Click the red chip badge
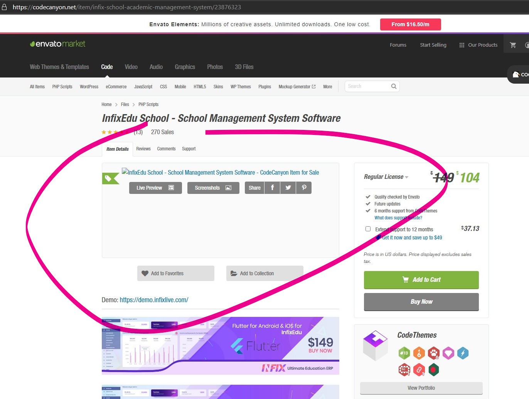Screen dimensions: 529x399 click(x=404, y=370)
